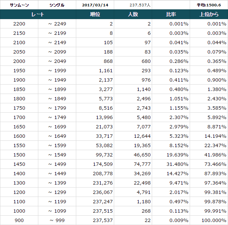
Task: Select the サンムーン cell in top row
Action: [19, 5]
